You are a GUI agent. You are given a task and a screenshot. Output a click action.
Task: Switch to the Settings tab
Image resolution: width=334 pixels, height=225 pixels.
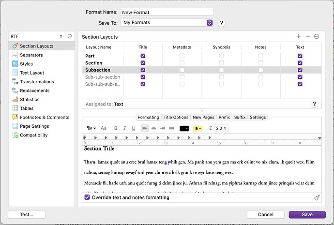point(258,117)
